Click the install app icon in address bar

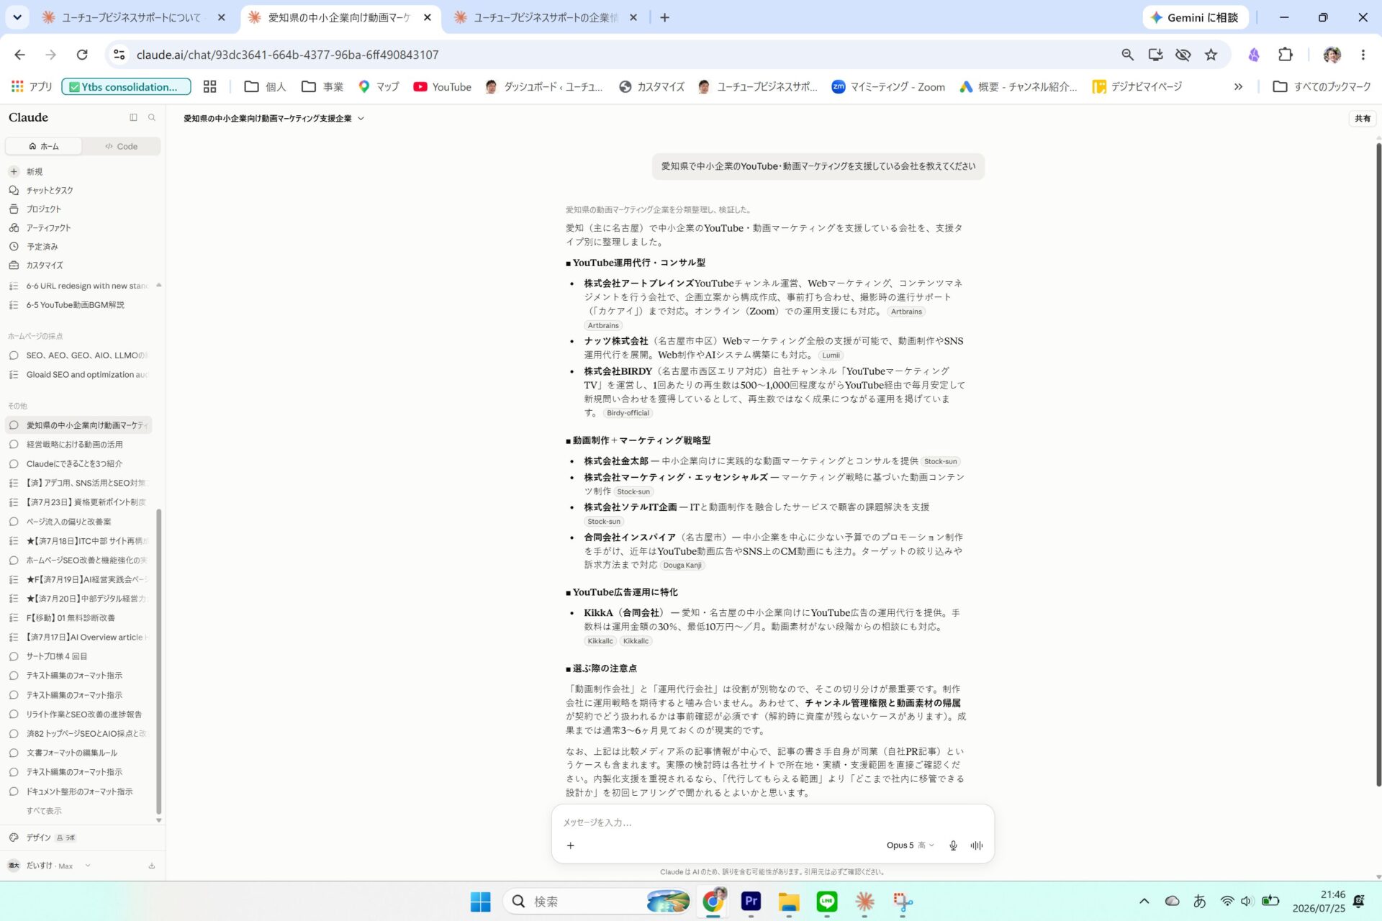(x=1155, y=55)
